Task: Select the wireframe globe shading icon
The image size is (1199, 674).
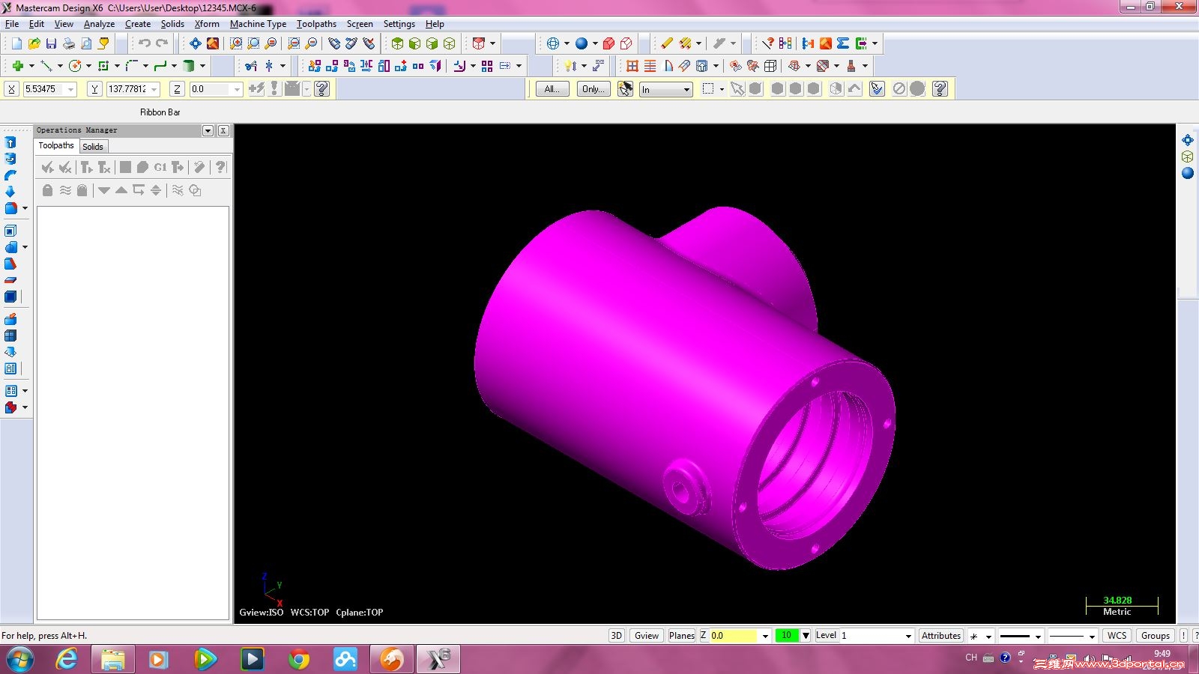Action: tap(553, 43)
